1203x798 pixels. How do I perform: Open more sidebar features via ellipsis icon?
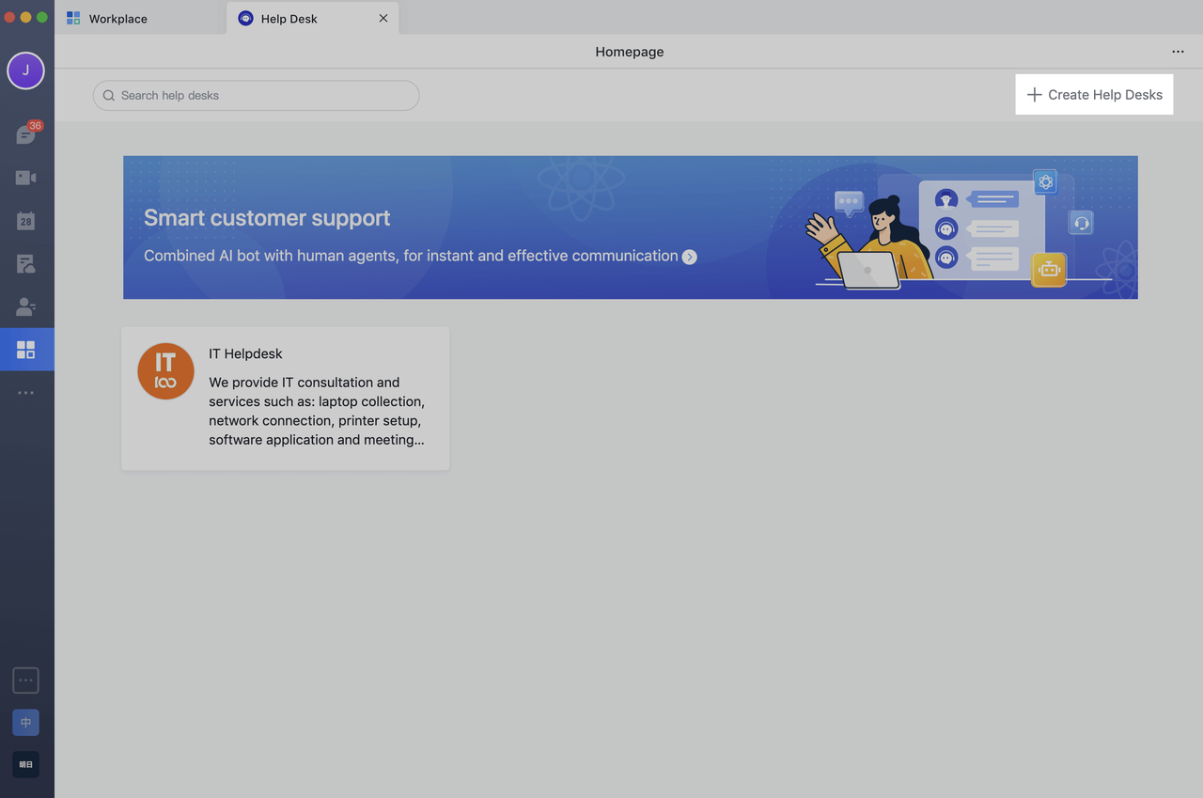25,392
